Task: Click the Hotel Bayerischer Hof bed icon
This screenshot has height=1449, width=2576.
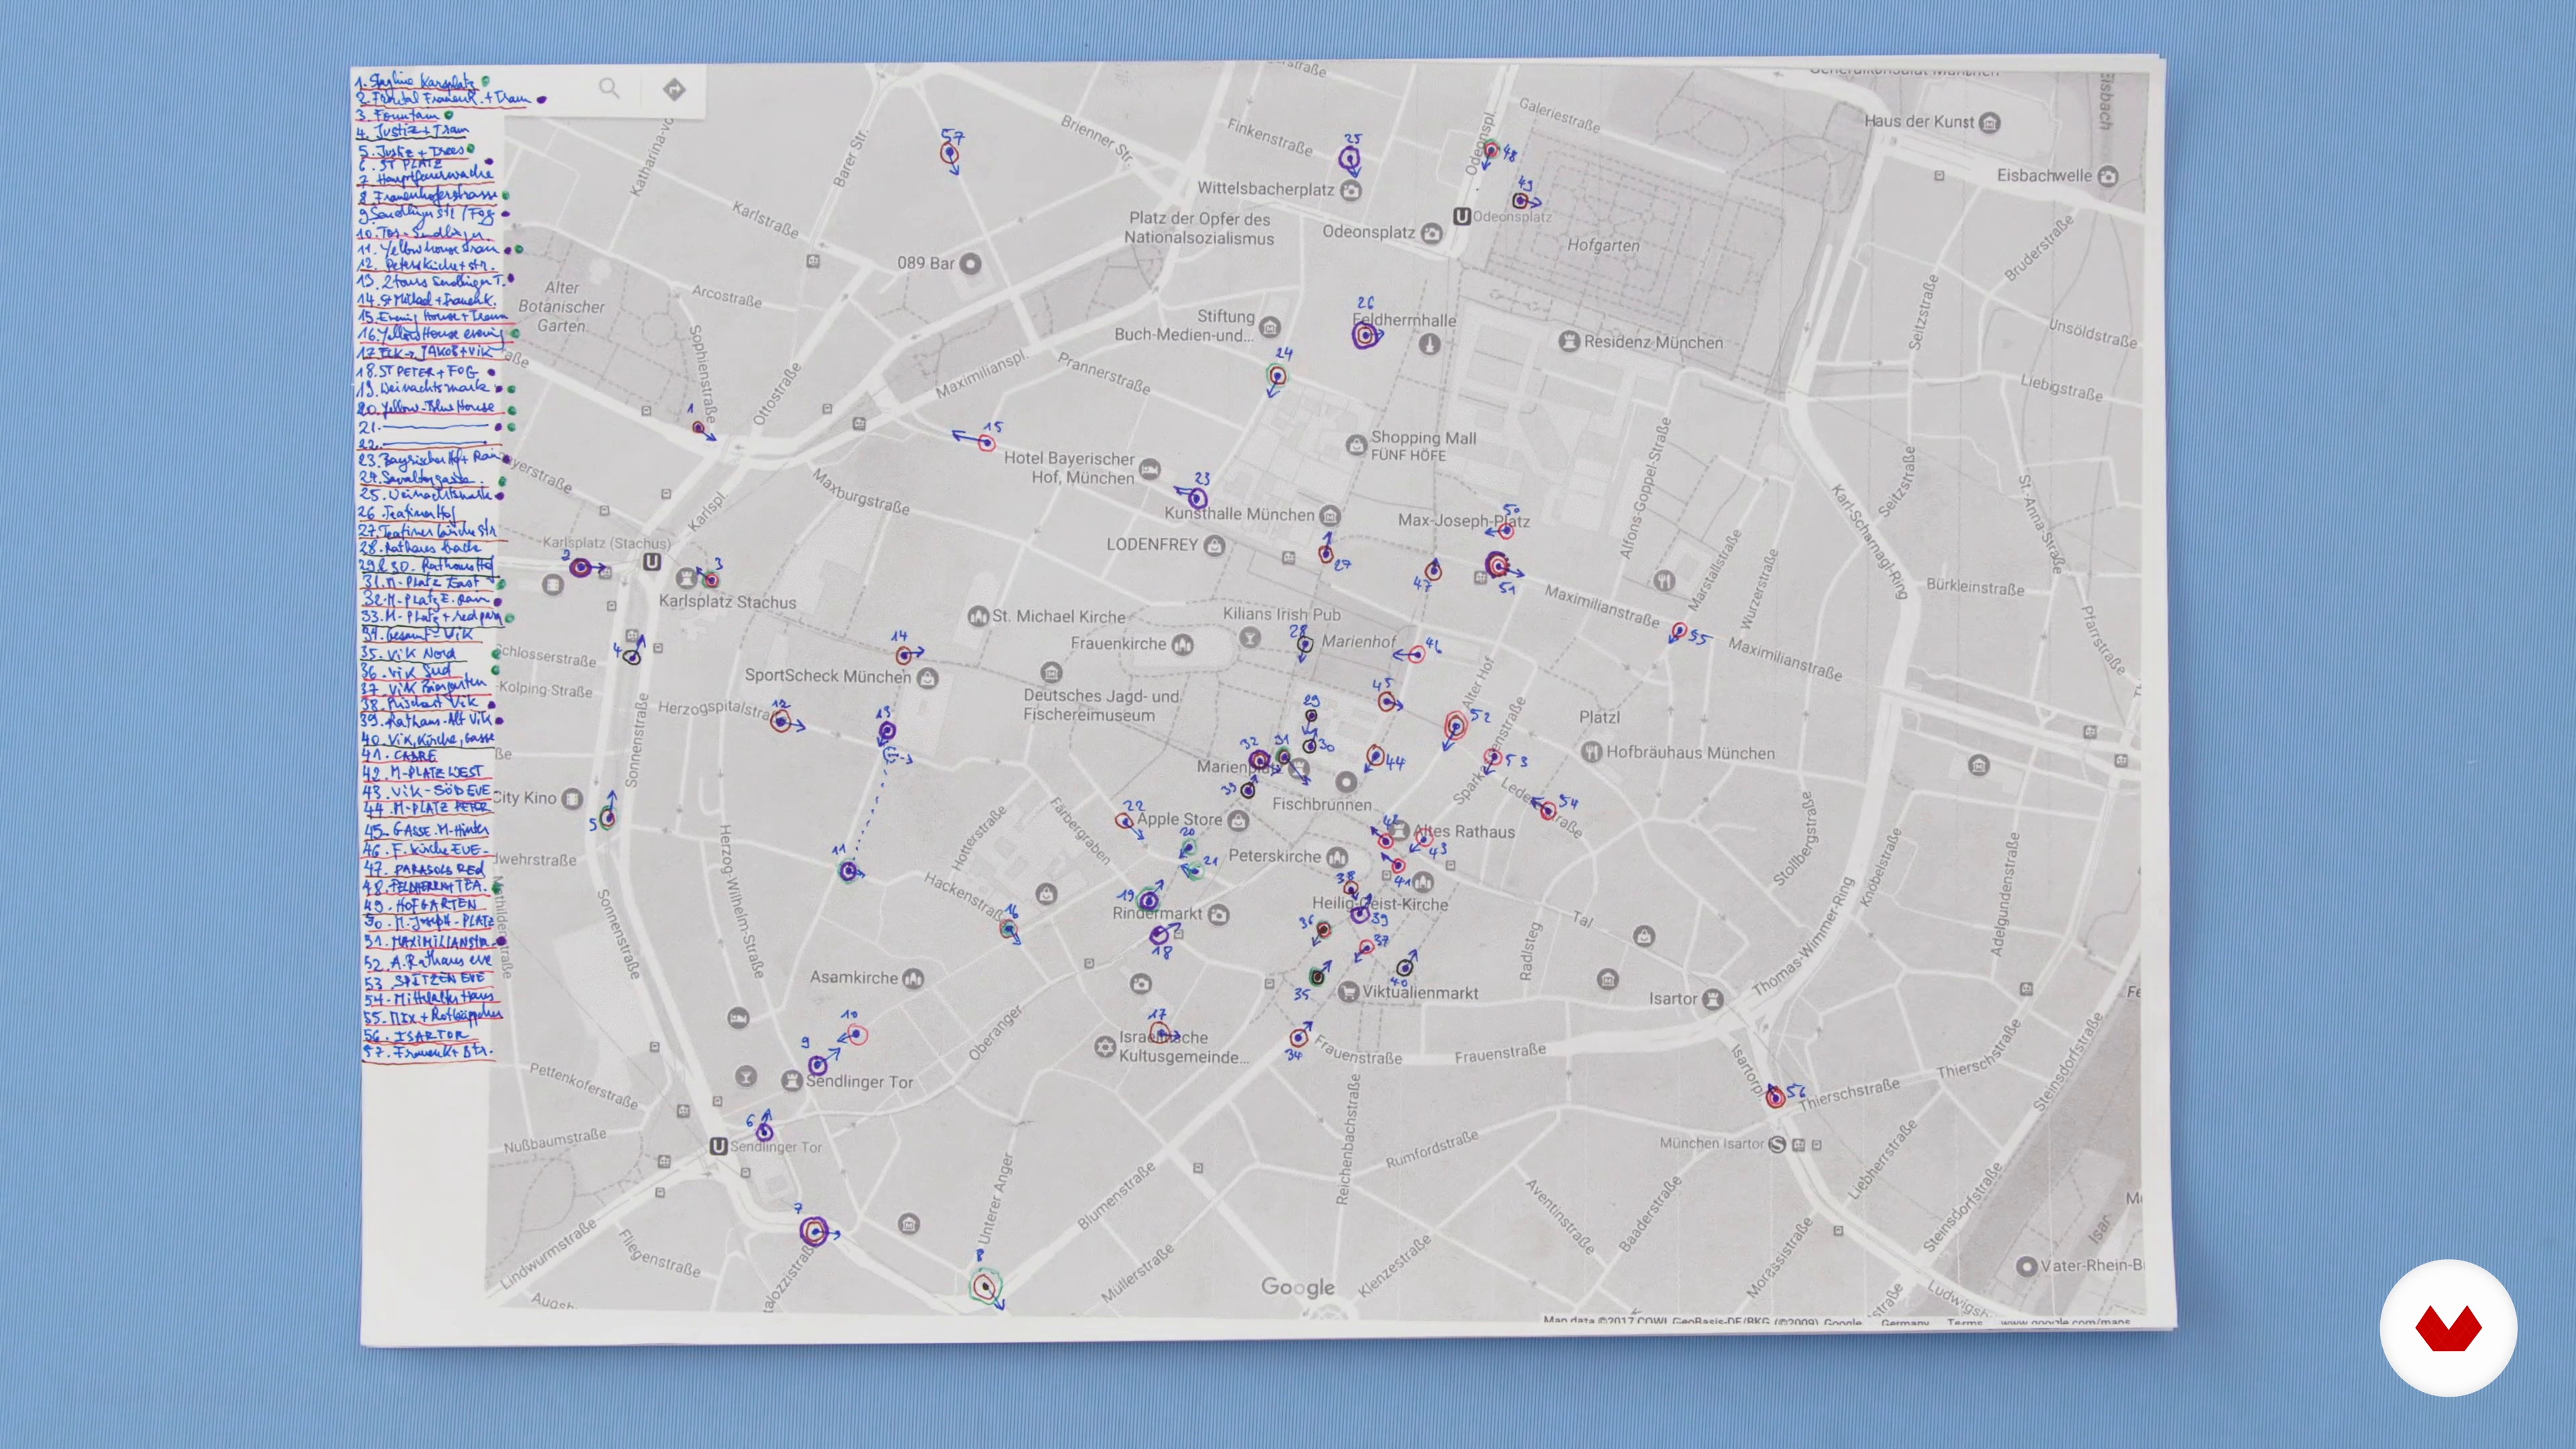Action: coord(1150,468)
